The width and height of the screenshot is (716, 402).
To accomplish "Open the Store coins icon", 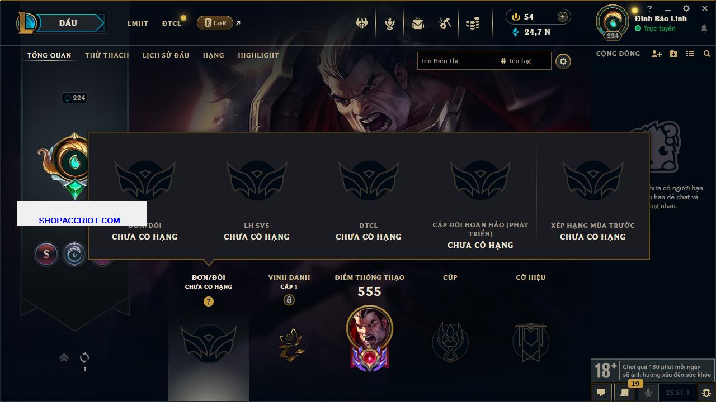I will (473, 23).
